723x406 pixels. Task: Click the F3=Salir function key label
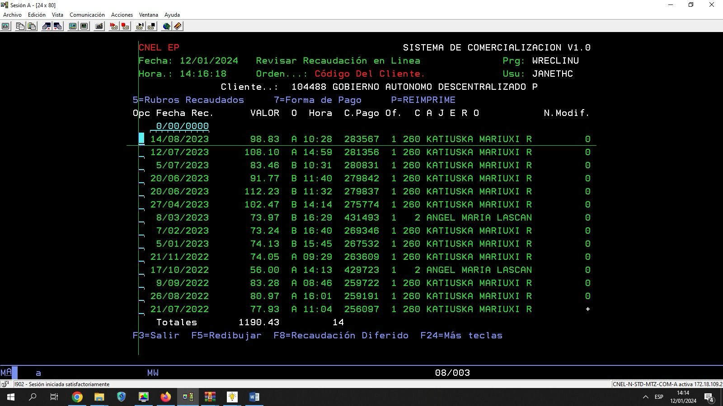tap(156, 335)
